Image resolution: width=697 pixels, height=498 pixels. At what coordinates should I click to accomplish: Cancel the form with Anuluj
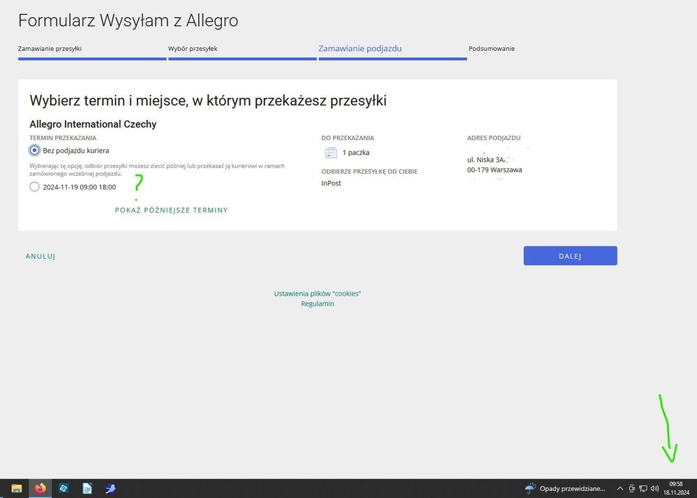[40, 257]
